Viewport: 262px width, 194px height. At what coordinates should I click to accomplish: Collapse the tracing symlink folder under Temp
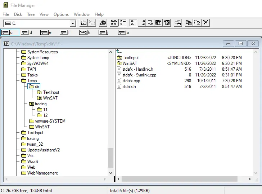[x=38, y=104]
